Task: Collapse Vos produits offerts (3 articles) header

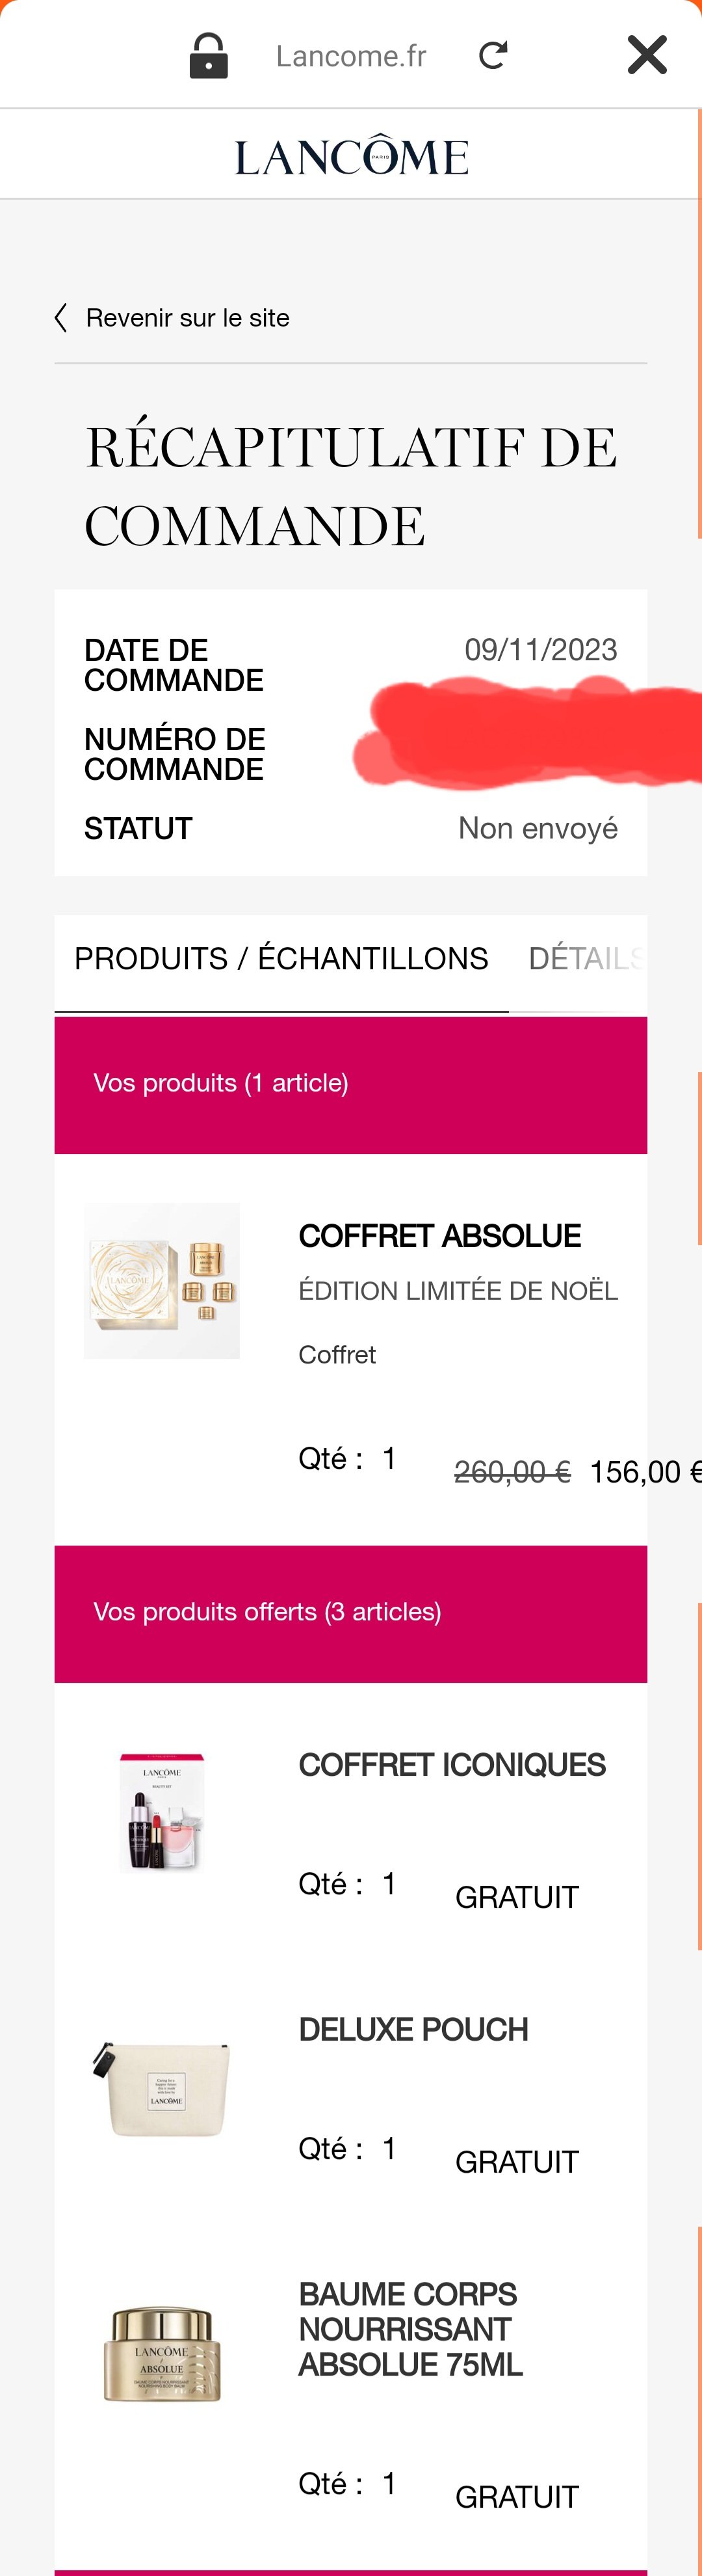Action: click(350, 1613)
